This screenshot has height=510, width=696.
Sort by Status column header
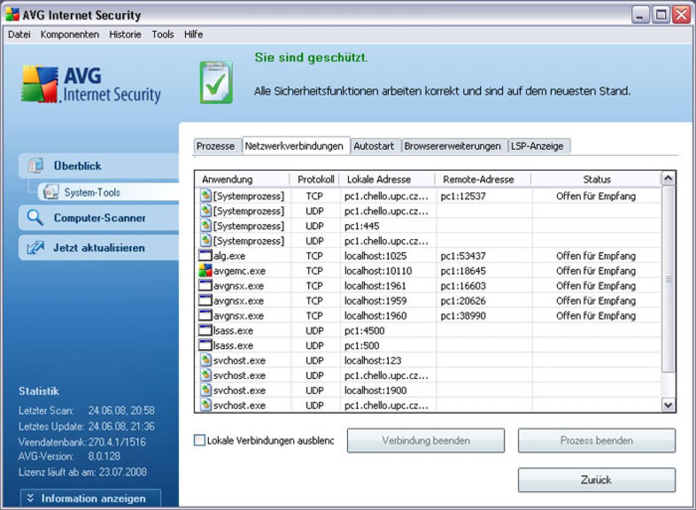click(x=596, y=179)
